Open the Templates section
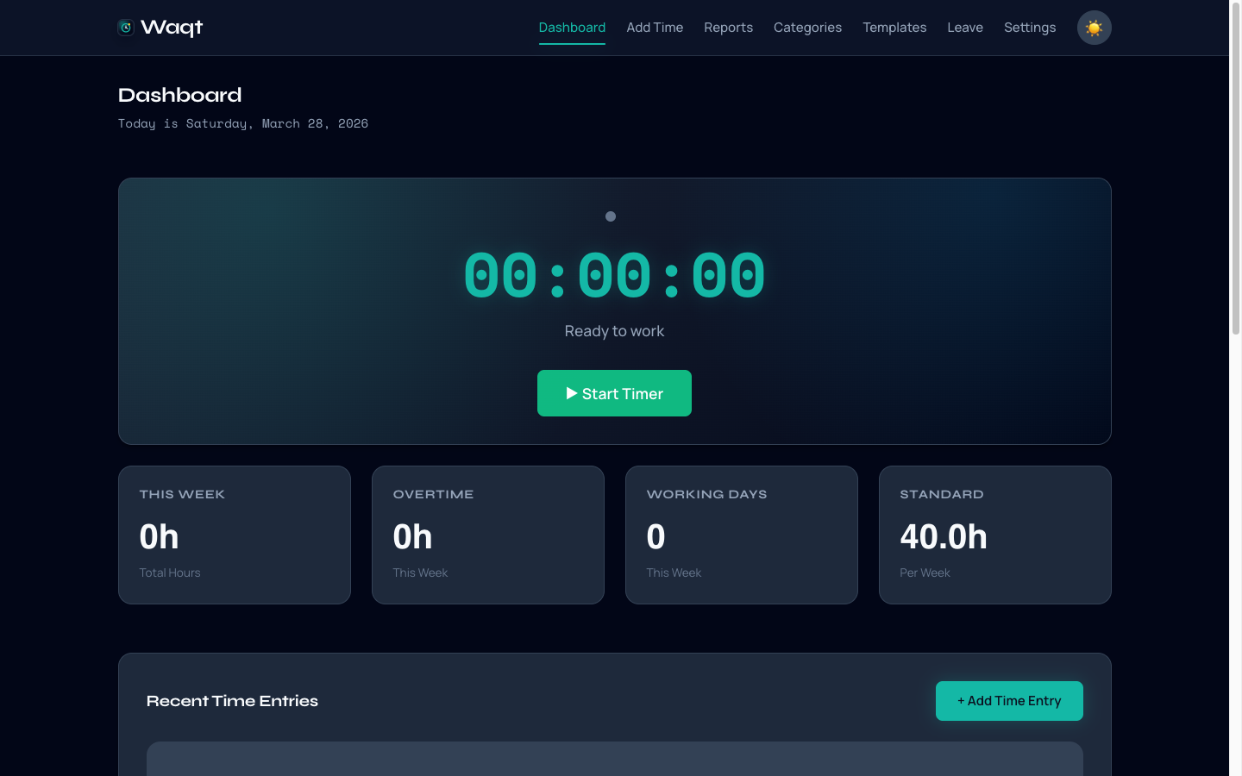The image size is (1242, 776). click(x=894, y=28)
